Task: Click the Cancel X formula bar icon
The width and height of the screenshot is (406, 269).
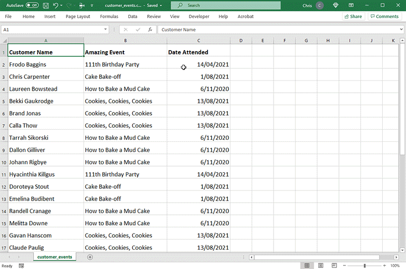Action: pos(125,29)
